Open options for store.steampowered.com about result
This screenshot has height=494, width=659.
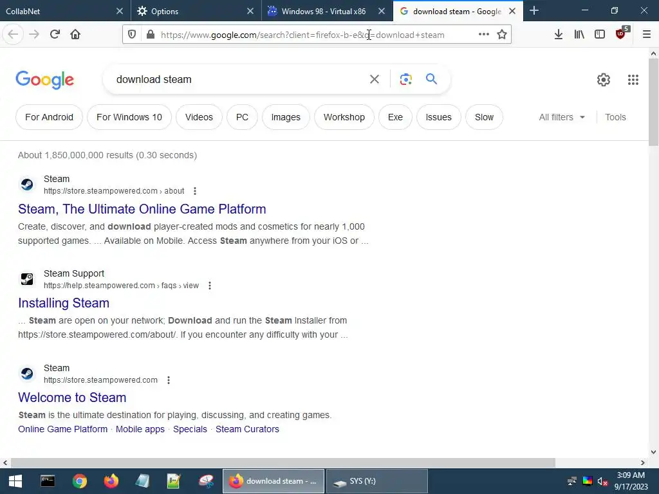tap(194, 191)
